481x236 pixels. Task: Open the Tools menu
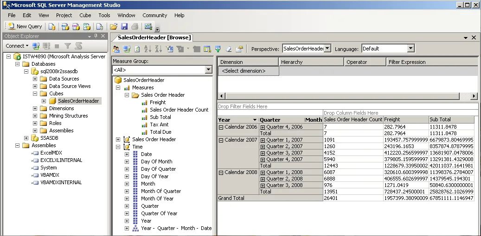click(104, 15)
